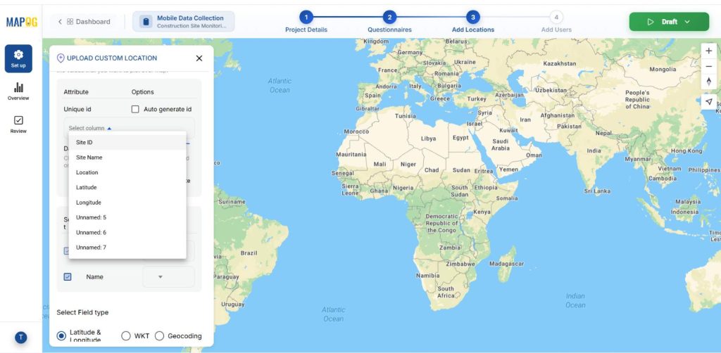
Task: Click the Kazakhstan label on the map
Action: click(560, 63)
